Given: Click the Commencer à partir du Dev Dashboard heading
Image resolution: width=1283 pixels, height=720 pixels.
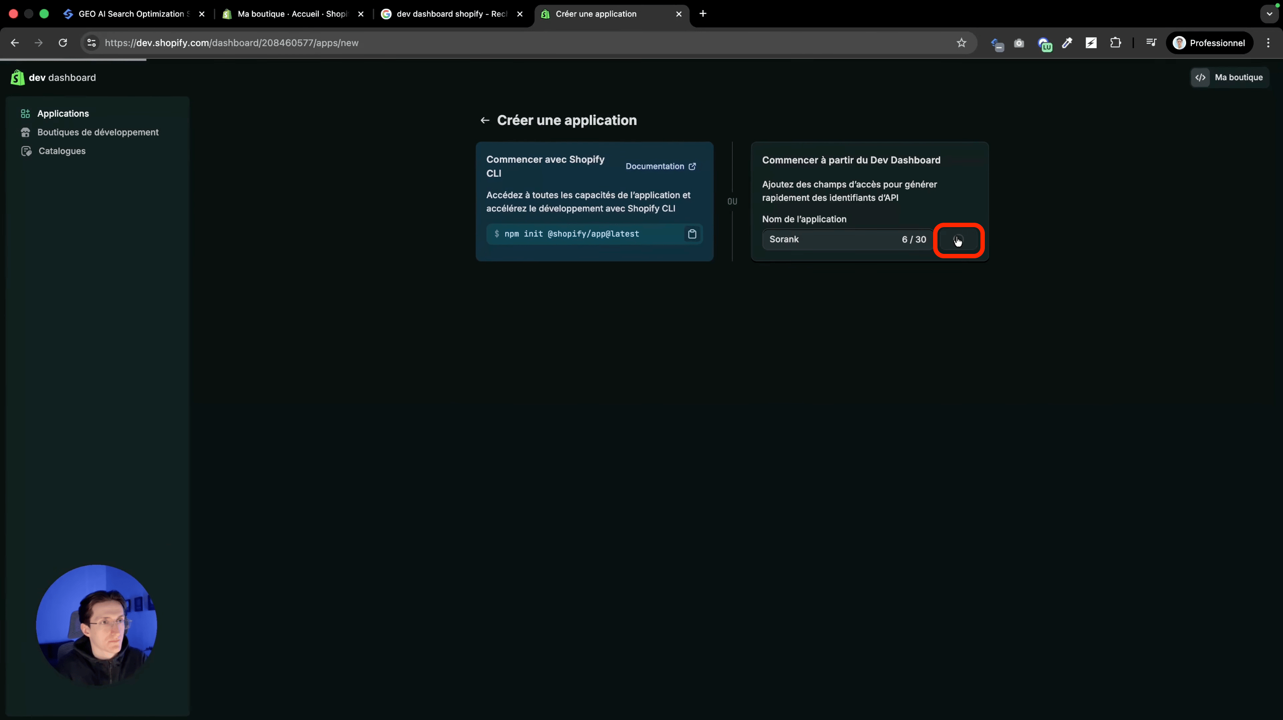Looking at the screenshot, I should (x=851, y=160).
